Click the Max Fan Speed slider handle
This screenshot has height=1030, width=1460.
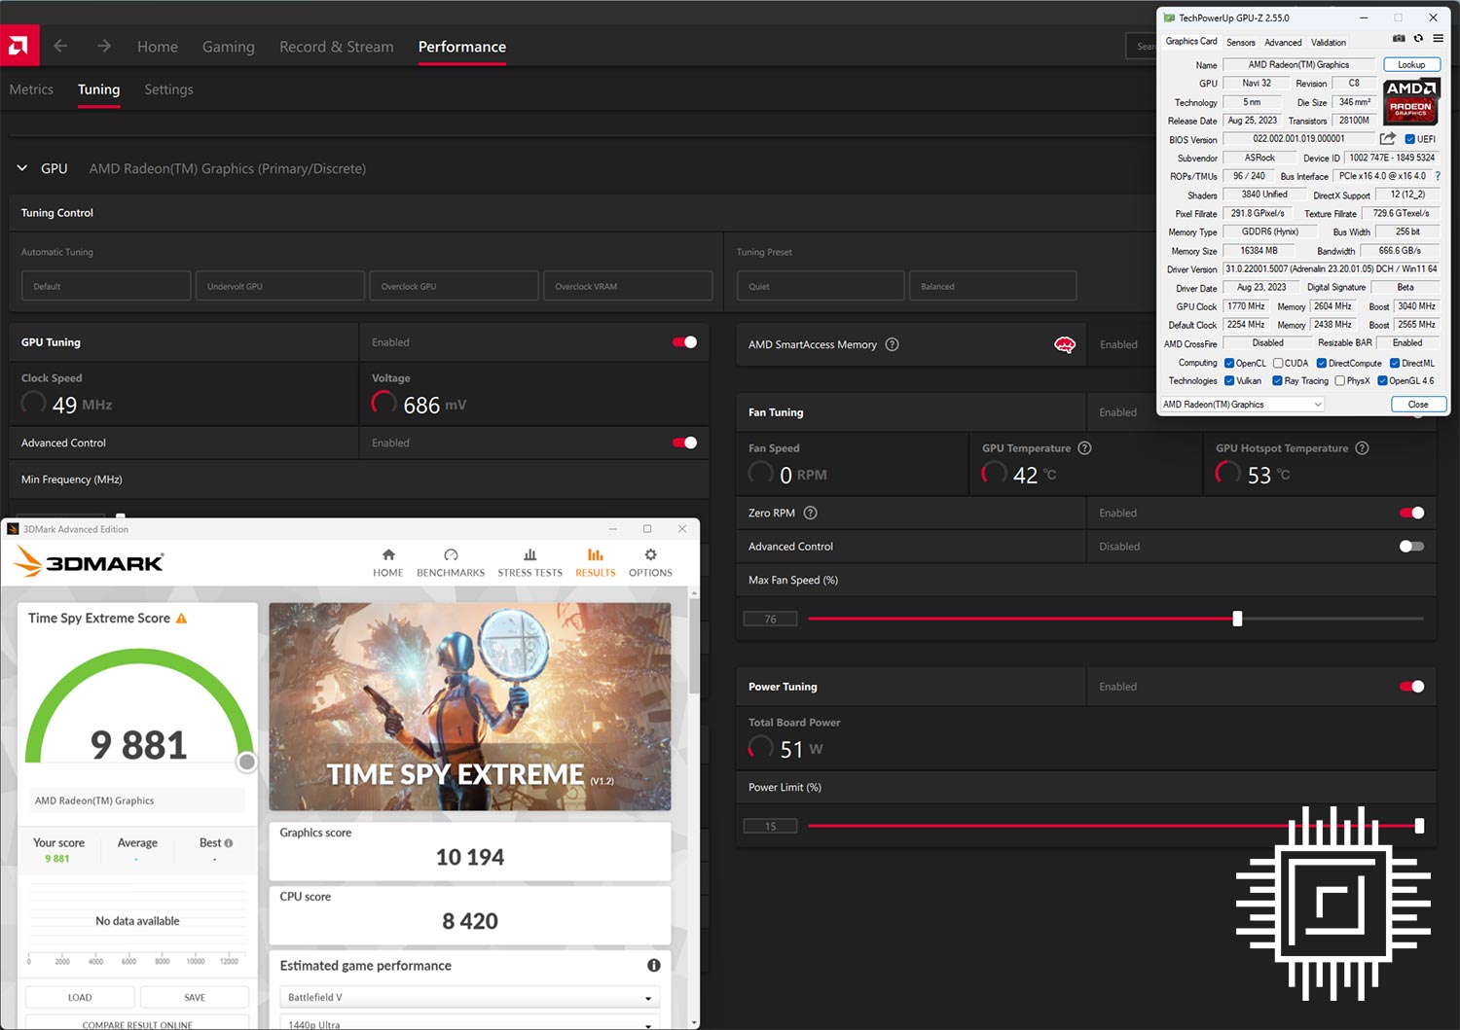1237,619
